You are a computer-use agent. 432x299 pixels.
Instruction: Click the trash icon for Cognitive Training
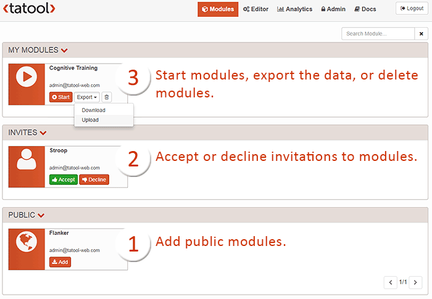click(107, 97)
